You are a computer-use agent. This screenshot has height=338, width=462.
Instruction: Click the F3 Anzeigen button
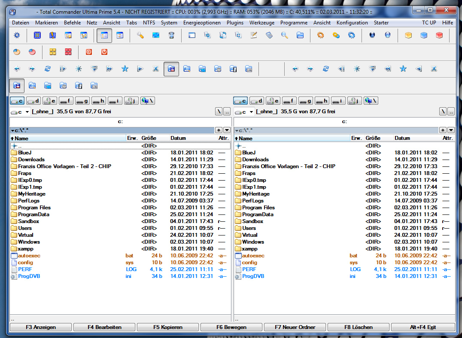pyautogui.click(x=41, y=327)
